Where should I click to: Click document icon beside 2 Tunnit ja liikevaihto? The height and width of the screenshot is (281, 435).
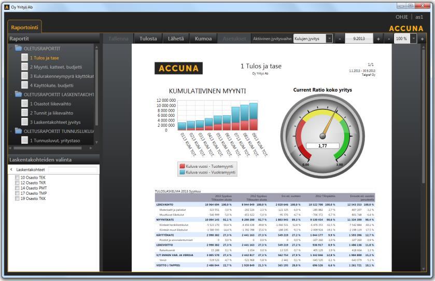click(24, 113)
